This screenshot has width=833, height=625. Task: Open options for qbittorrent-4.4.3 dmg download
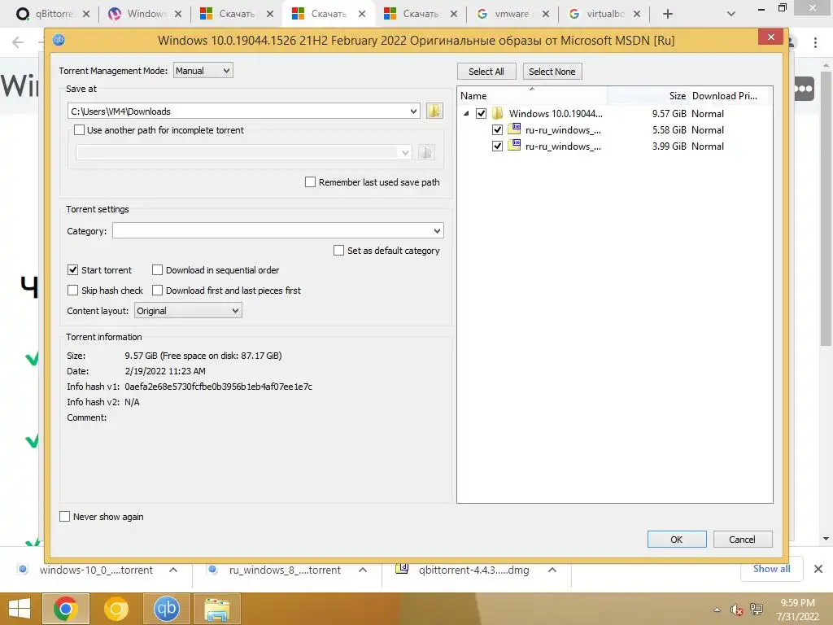tap(552, 570)
